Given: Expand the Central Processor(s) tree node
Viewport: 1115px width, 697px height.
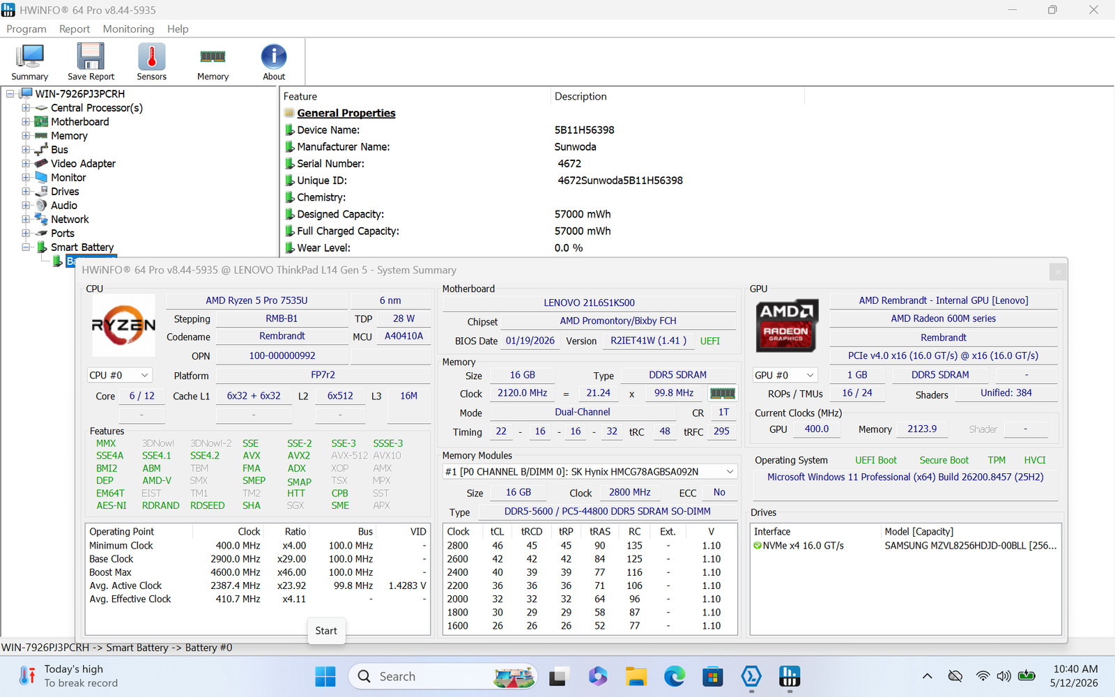Looking at the screenshot, I should 26,108.
